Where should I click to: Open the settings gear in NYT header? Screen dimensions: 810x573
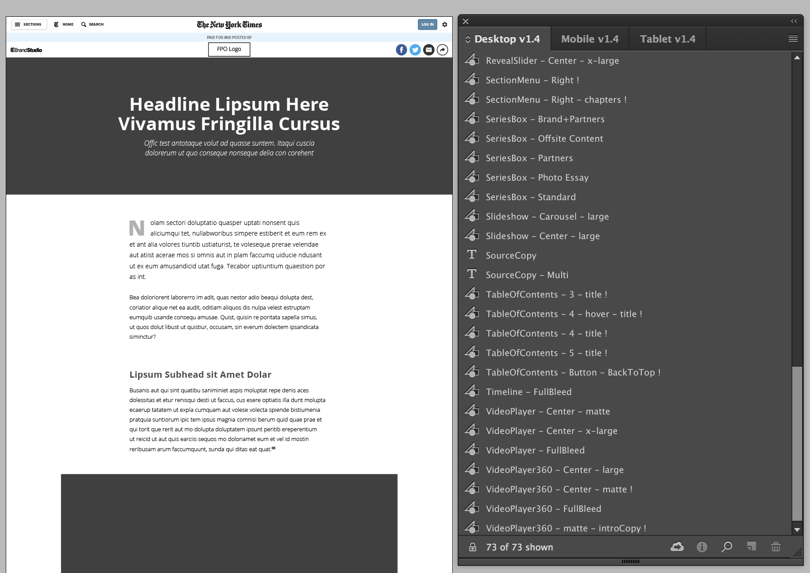[x=445, y=25]
